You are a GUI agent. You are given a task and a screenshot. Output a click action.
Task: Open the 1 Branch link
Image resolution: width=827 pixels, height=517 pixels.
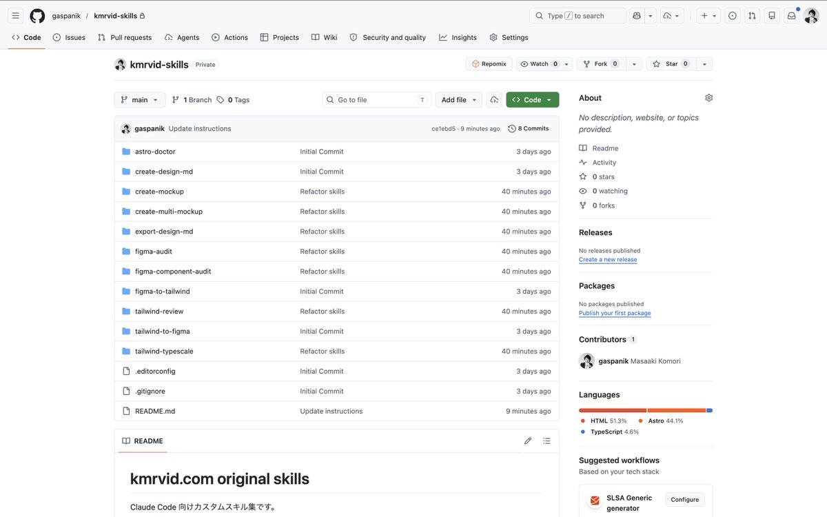[x=192, y=100]
